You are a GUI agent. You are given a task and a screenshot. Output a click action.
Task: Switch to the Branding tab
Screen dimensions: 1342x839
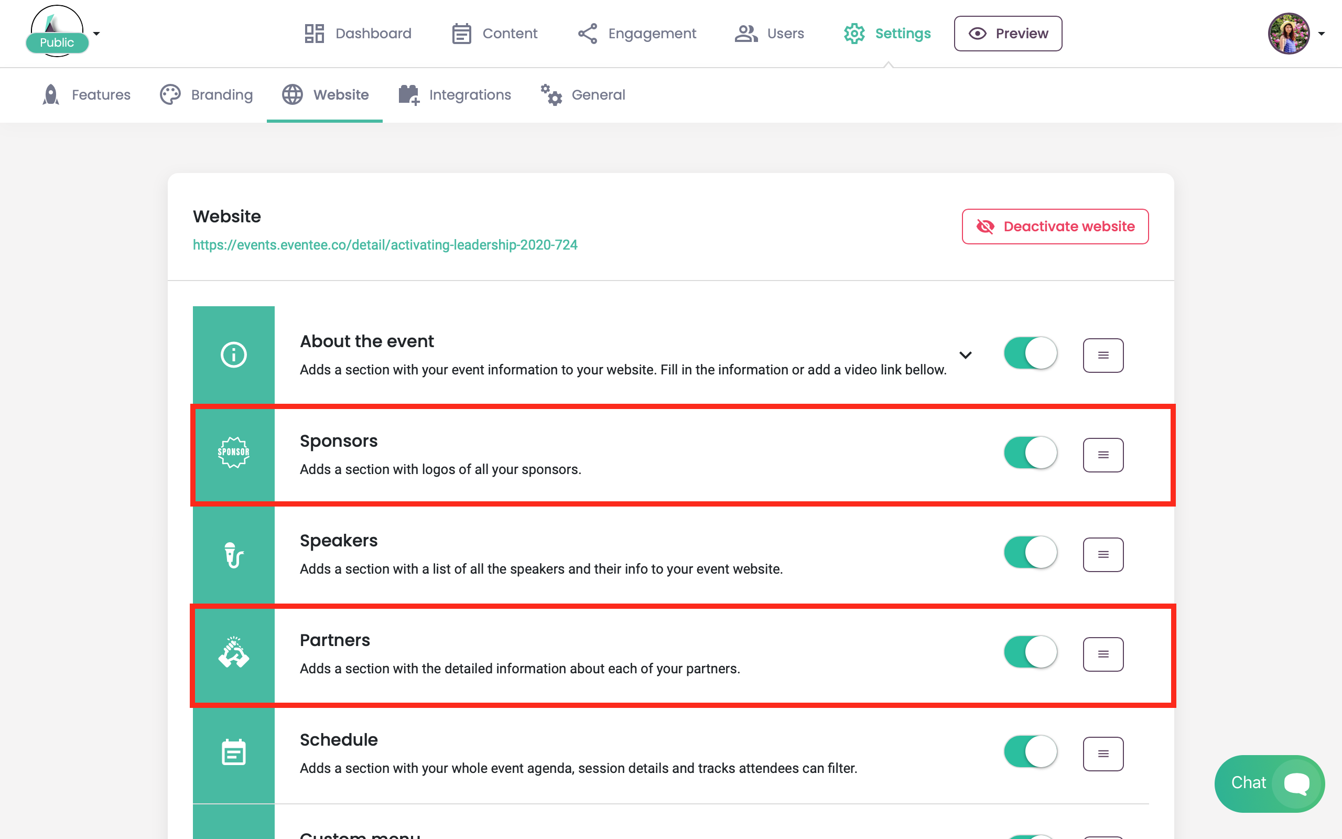coord(205,95)
